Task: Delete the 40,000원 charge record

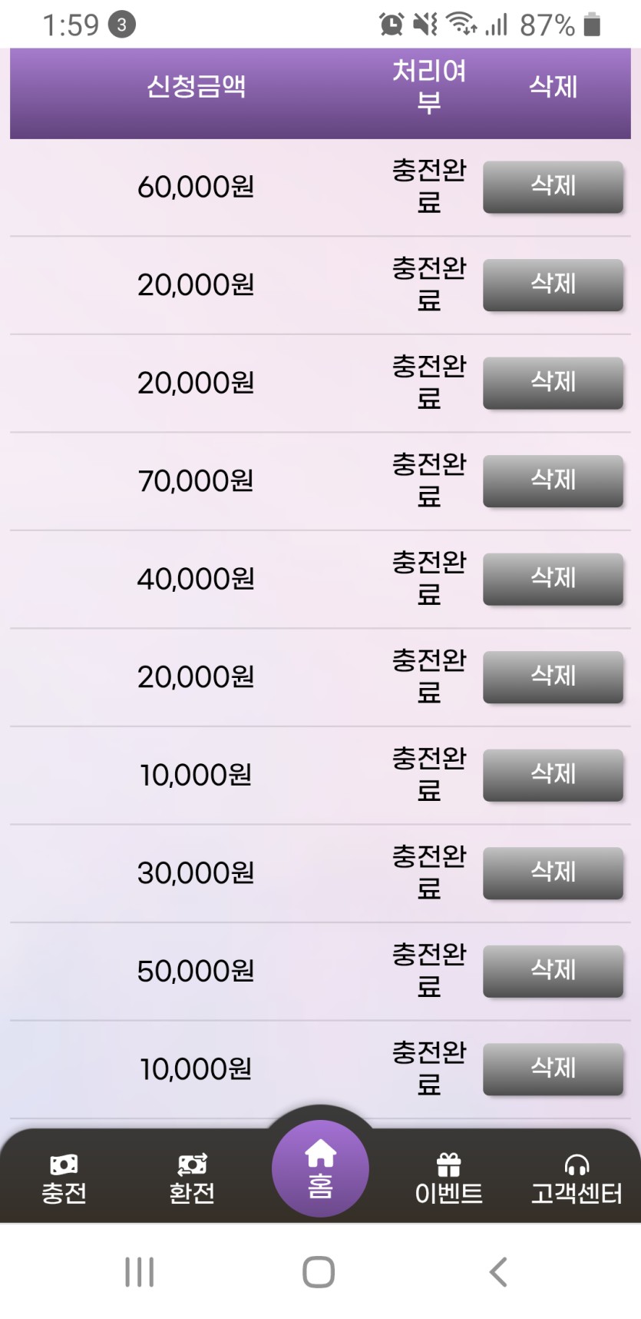Action: pyautogui.click(x=553, y=579)
